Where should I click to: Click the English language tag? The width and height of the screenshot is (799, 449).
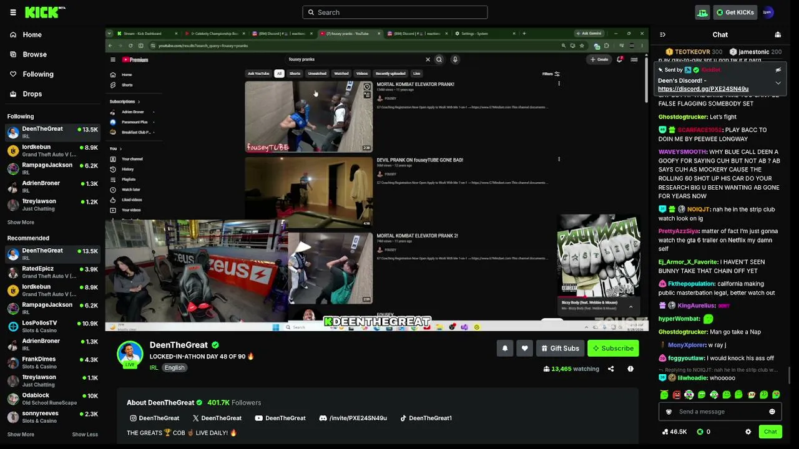(174, 368)
